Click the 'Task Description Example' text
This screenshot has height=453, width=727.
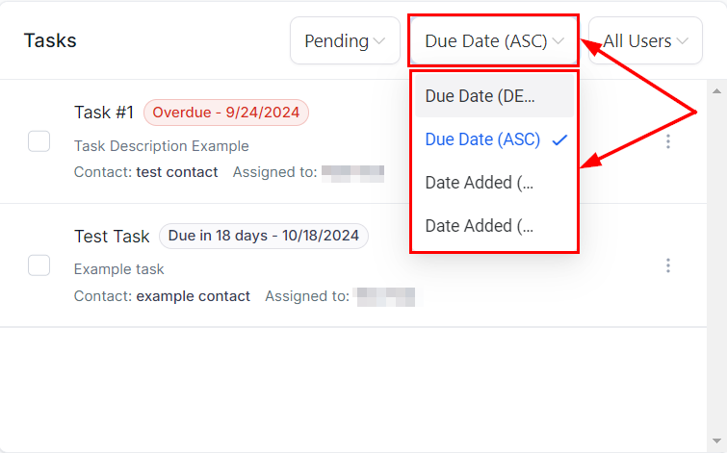[x=161, y=146]
